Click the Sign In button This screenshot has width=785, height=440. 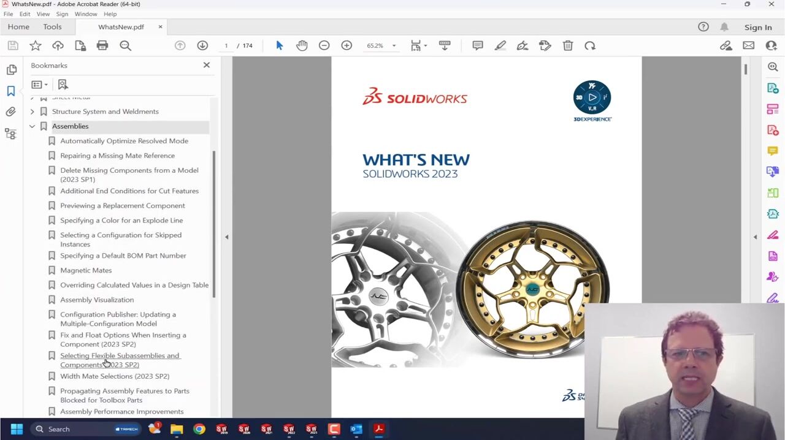click(x=758, y=27)
